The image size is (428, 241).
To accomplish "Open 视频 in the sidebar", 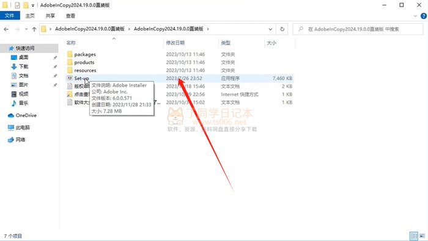I will point(23,94).
